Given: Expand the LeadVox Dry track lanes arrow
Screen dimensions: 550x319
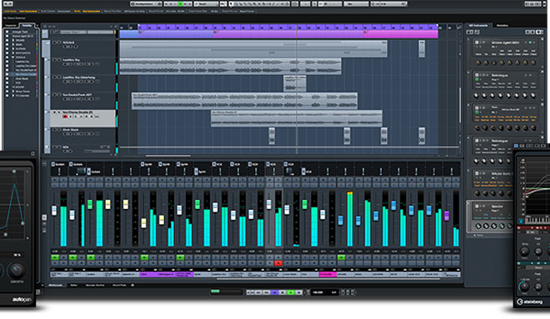Looking at the screenshot, I should pos(46,60).
